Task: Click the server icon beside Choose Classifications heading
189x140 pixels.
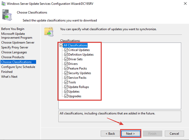Action: tap(7, 15)
